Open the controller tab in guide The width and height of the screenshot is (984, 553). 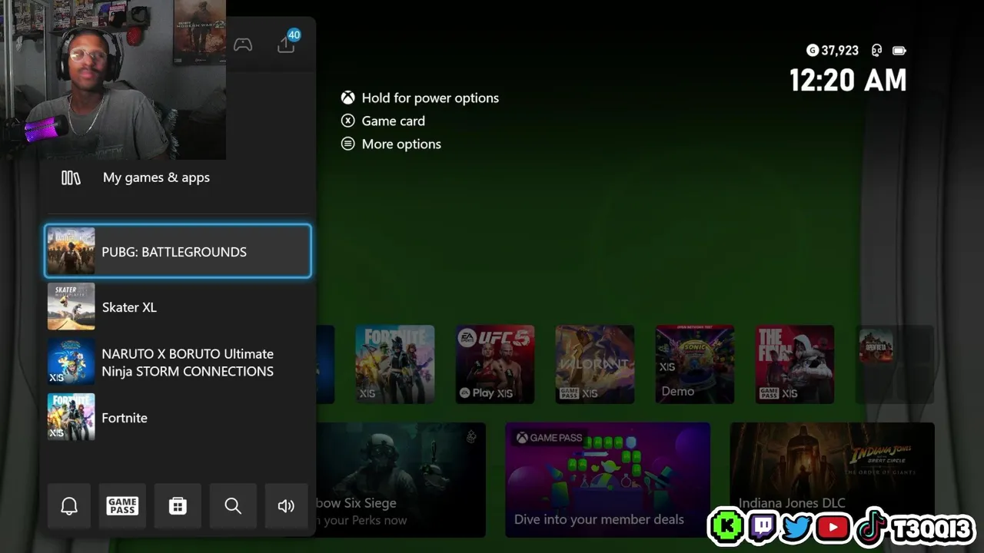coord(243,45)
